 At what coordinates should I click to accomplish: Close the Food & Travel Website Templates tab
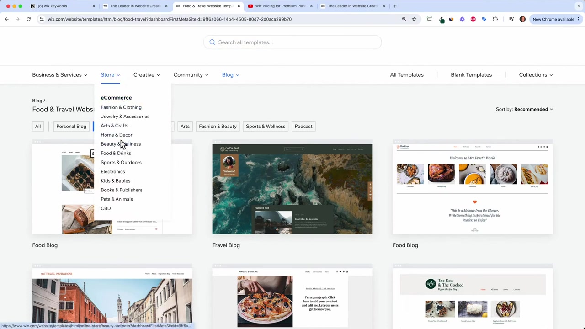tap(239, 6)
